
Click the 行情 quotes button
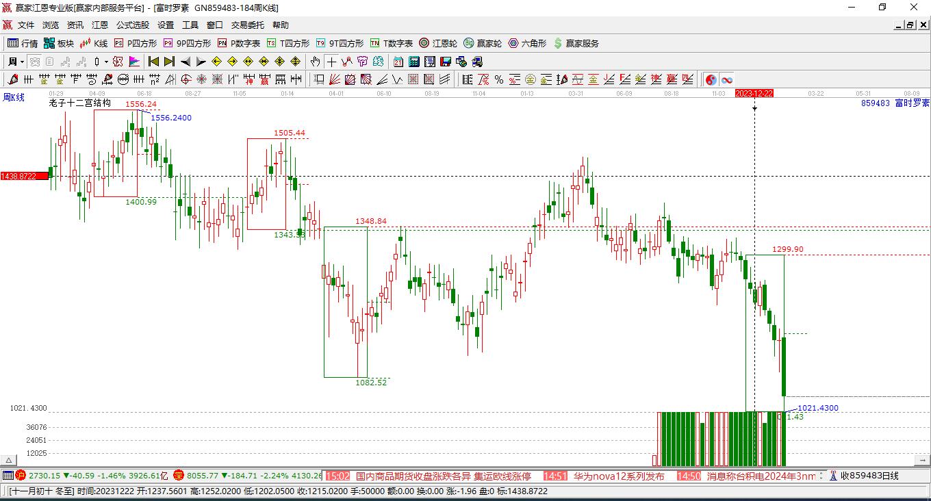point(23,43)
